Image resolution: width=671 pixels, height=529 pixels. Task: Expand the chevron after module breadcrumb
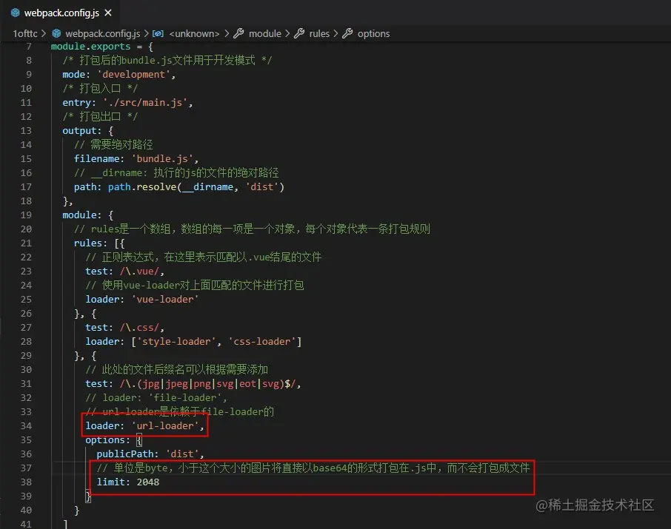287,33
